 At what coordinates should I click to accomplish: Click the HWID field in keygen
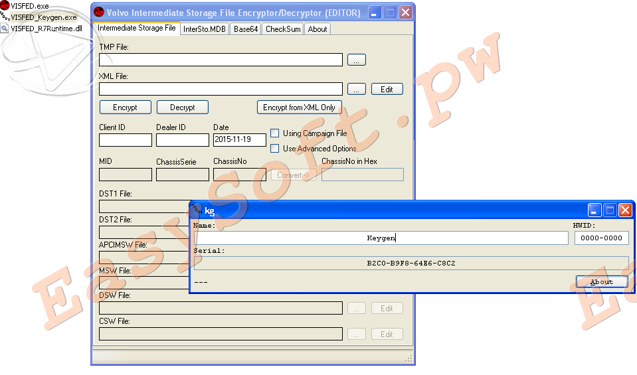coord(601,238)
